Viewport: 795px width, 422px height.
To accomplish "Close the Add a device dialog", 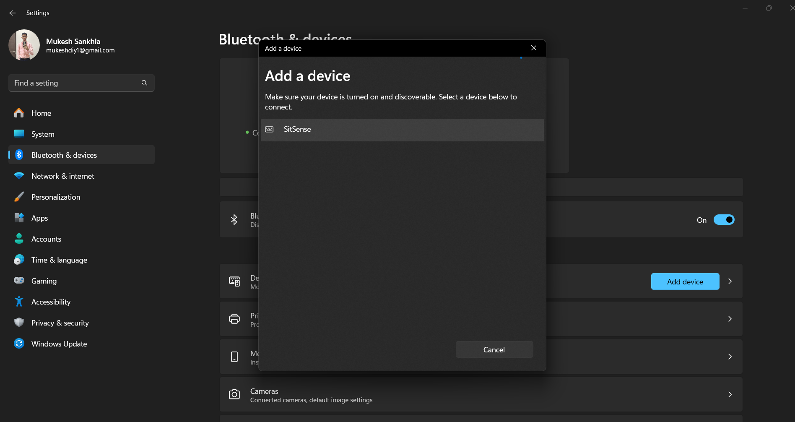I will (534, 48).
